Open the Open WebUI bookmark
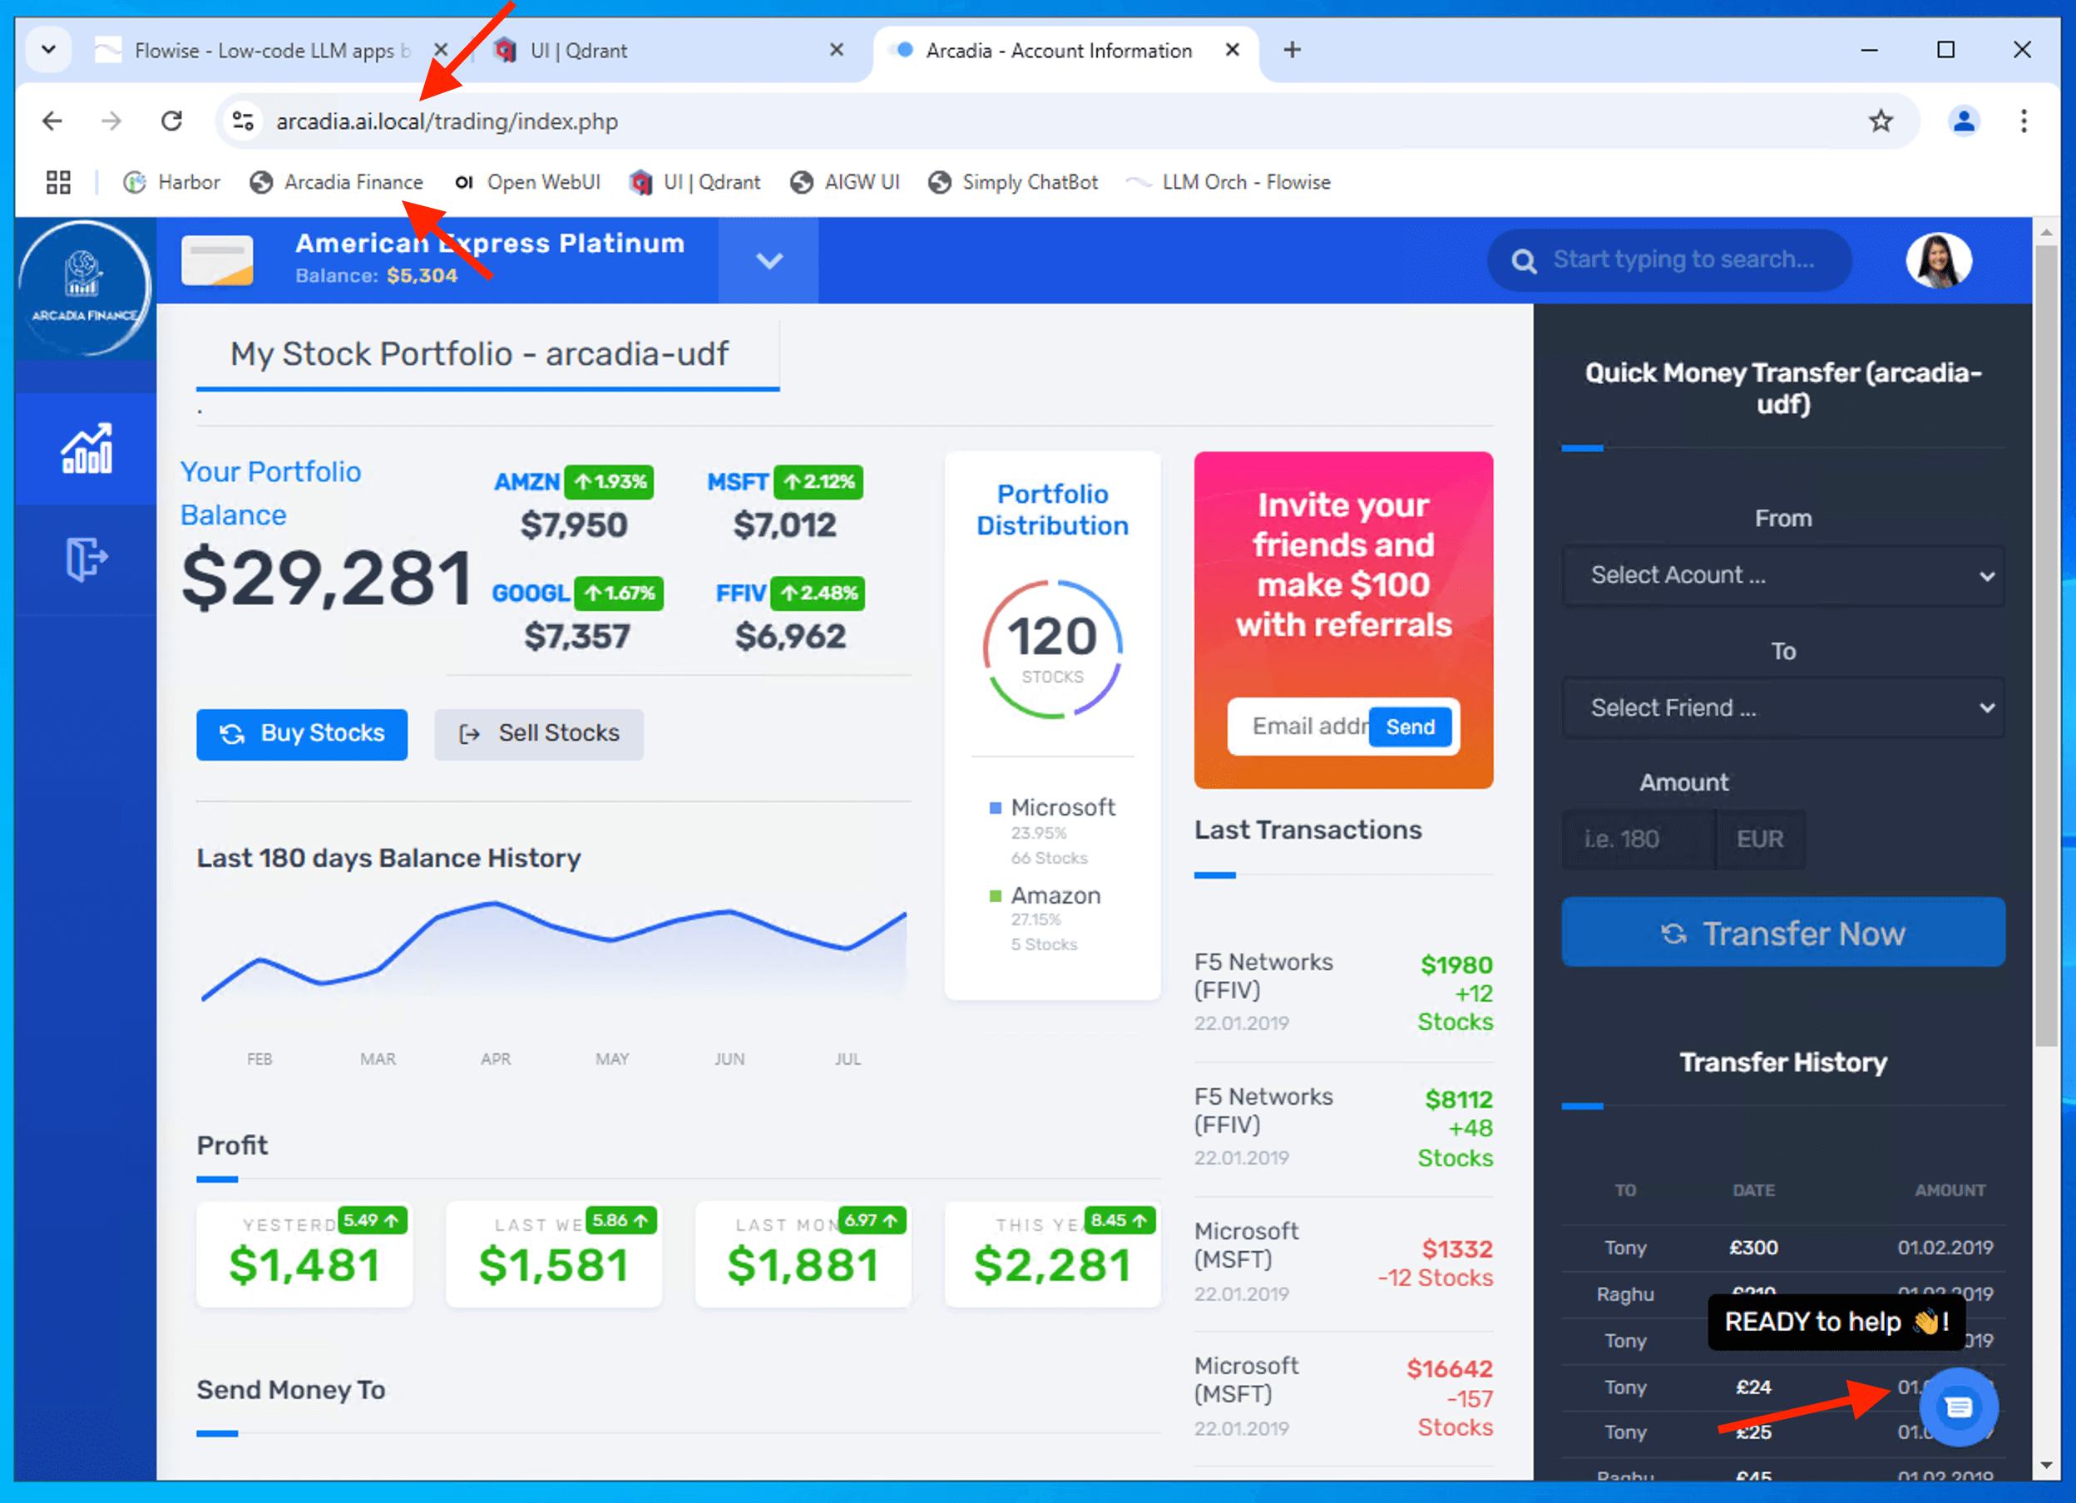The height and width of the screenshot is (1503, 2076). (528, 182)
